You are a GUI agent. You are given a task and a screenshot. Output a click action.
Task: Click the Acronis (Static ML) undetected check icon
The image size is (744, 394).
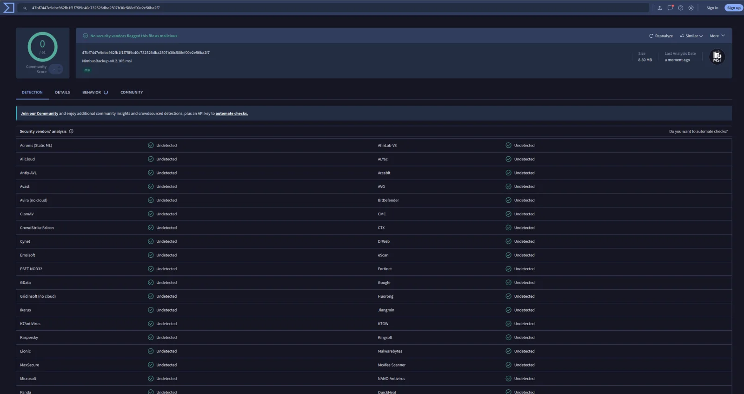(151, 145)
